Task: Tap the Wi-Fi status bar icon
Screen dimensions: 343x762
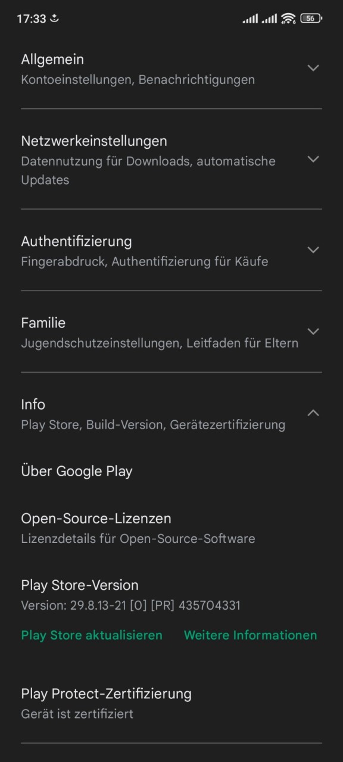Action: click(x=288, y=18)
